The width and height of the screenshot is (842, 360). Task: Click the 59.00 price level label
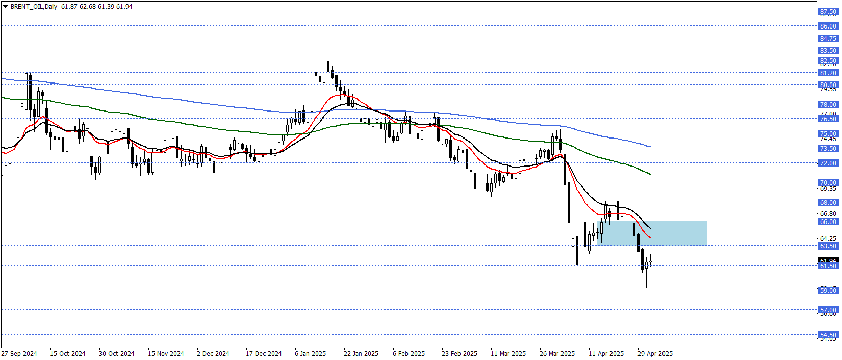click(828, 290)
